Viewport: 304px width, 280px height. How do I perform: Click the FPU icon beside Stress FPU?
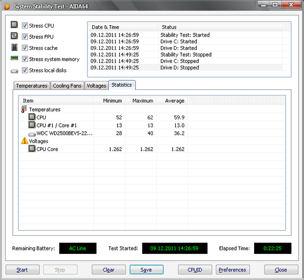pos(14,37)
